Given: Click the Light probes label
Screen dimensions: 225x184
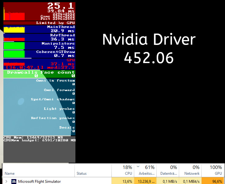Looking at the screenshot, I should (x=59, y=109).
